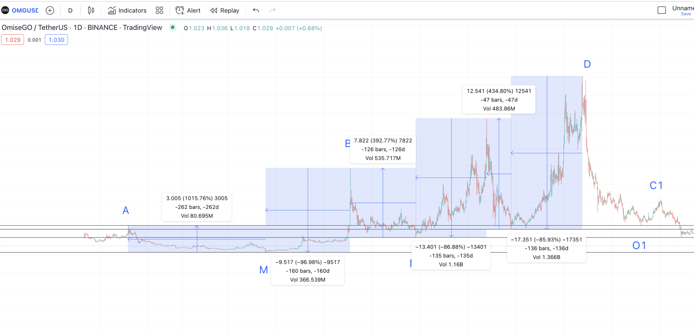Viewport: 694px width, 334px height.
Task: Click the 7.822 (392.77%) measurement label
Action: 383,140
